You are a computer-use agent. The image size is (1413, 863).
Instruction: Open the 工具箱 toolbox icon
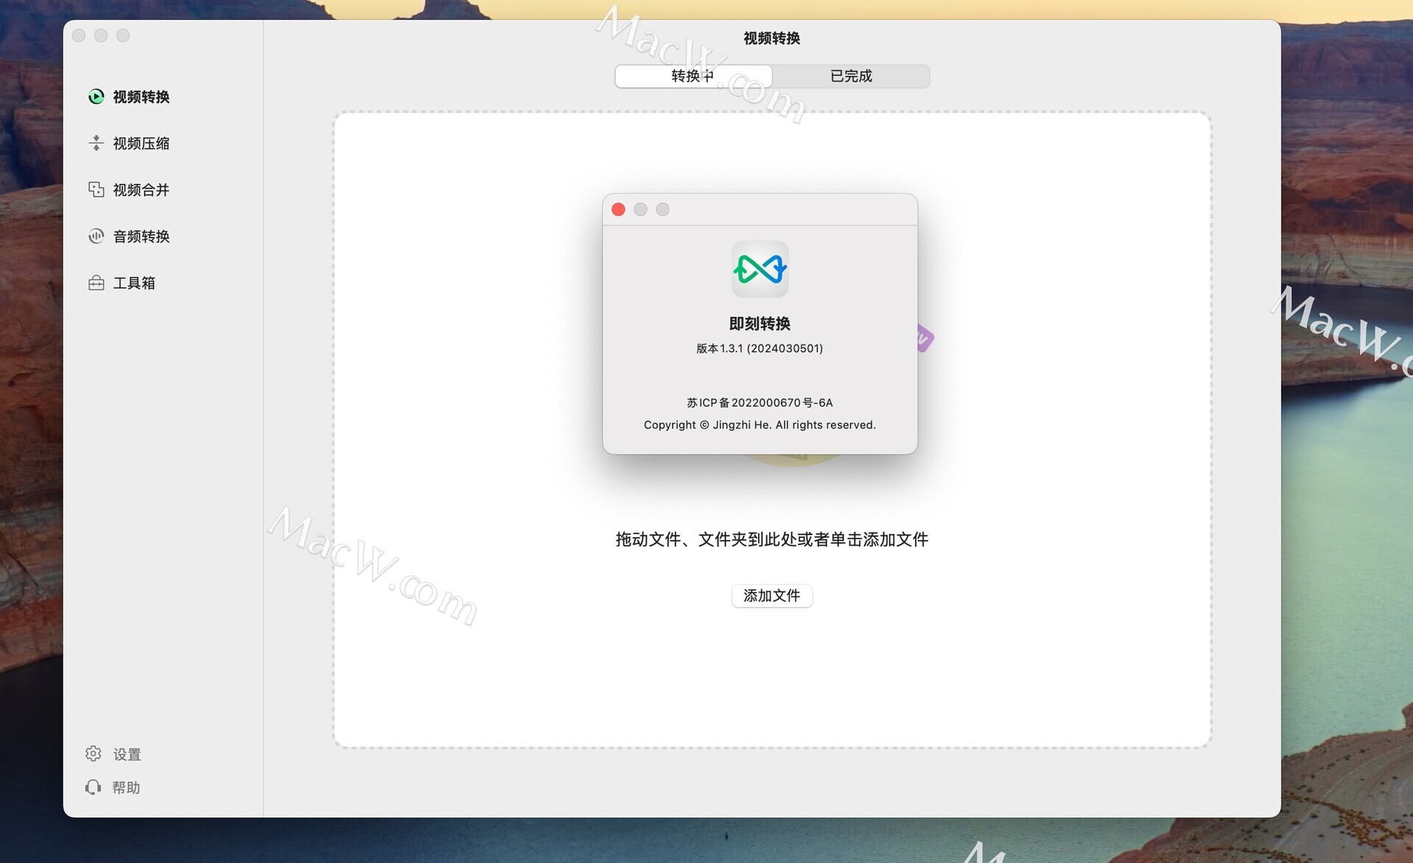pos(96,283)
